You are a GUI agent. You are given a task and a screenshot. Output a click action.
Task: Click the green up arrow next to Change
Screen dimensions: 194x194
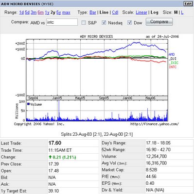click(x=50, y=157)
